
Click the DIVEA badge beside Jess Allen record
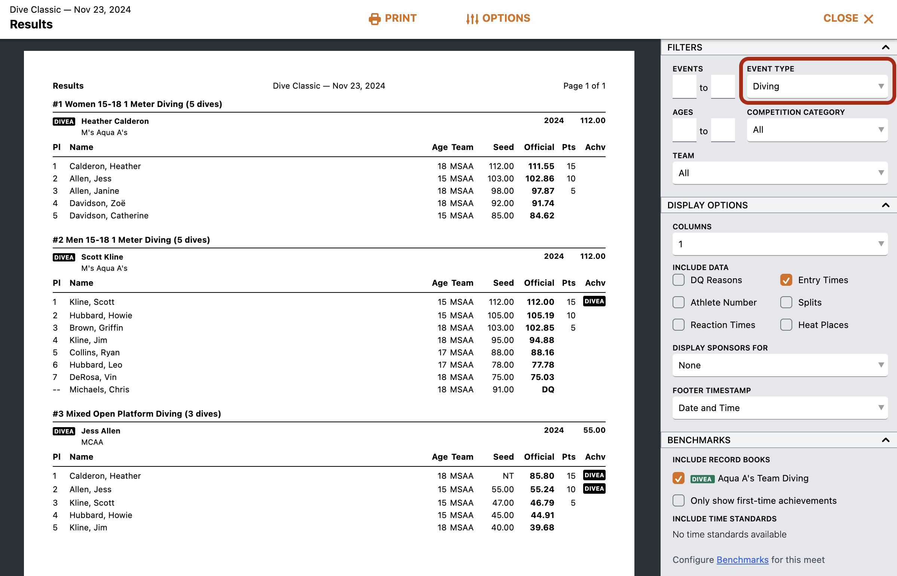pos(64,431)
